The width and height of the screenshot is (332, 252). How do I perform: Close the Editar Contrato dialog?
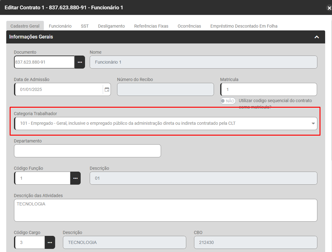coord(329,8)
